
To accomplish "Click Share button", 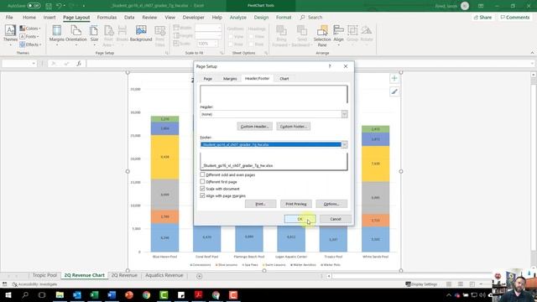I will coord(482,17).
